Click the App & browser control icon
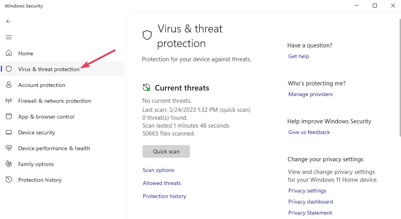Viewport: 401px width, 219px height. coord(9,117)
